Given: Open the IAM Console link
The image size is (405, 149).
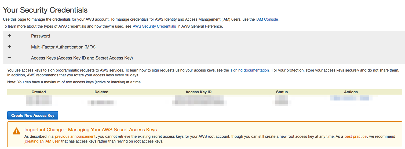Looking at the screenshot, I should click(267, 19).
